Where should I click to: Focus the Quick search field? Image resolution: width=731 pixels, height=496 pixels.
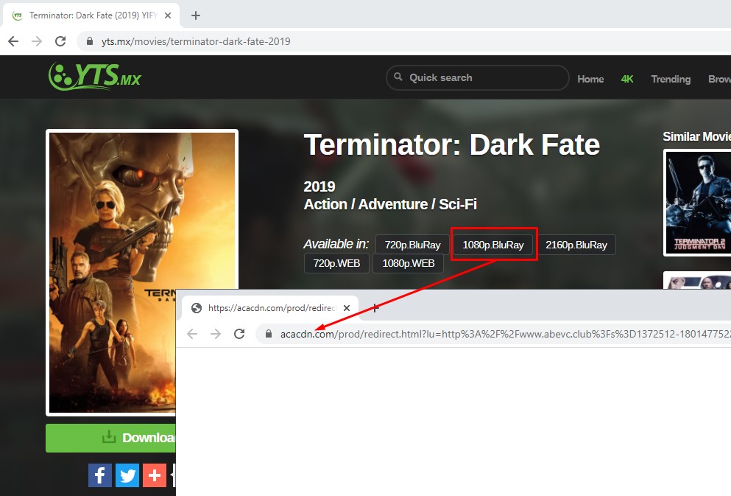click(x=477, y=77)
